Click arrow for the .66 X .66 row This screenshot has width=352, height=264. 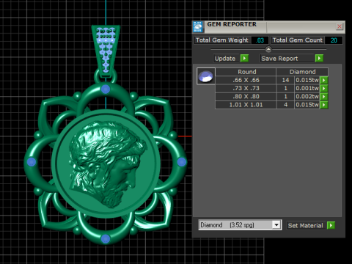324,80
